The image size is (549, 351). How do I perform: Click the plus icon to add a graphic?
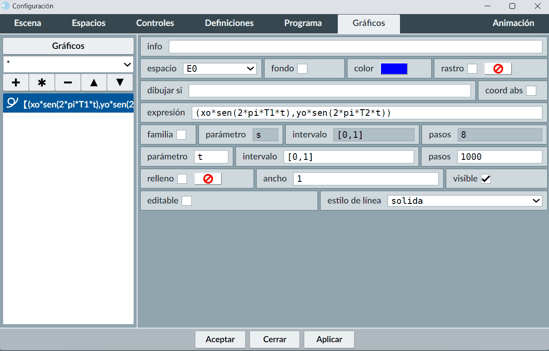pos(16,82)
